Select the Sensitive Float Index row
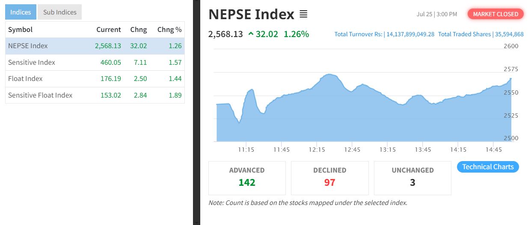531x225 pixels. coord(95,95)
